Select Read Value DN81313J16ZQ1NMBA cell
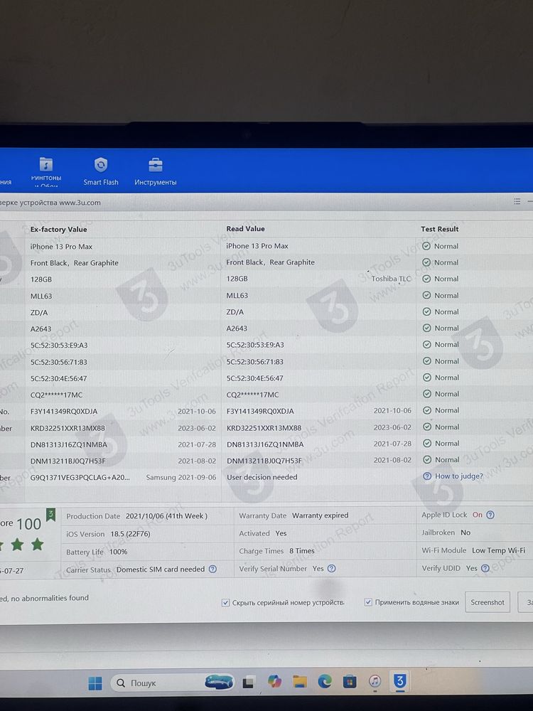 point(265,444)
